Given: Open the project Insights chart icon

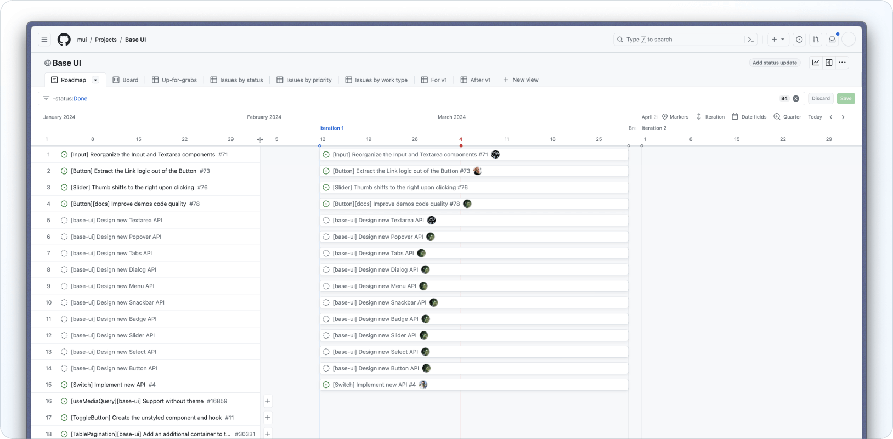Looking at the screenshot, I should click(x=816, y=63).
